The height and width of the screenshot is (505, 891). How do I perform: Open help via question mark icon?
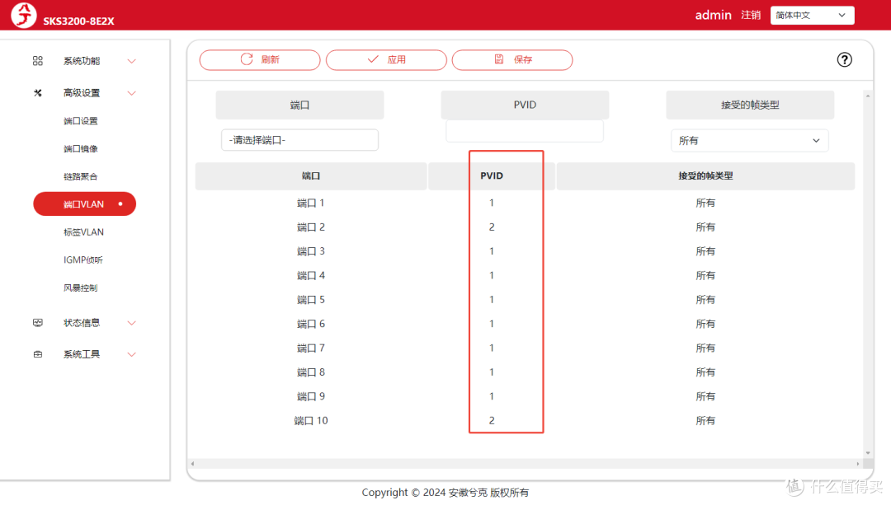[x=845, y=59]
